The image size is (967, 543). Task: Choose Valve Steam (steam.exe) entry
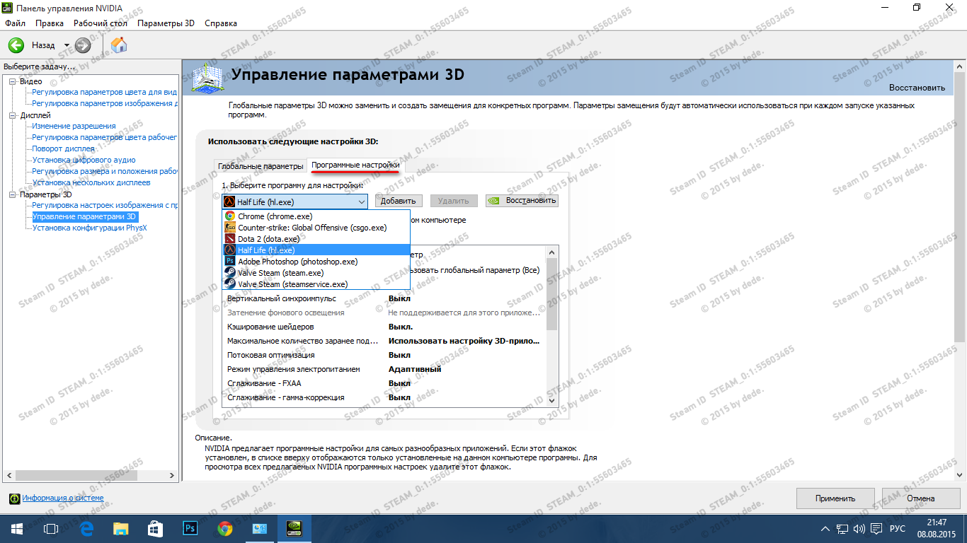316,273
